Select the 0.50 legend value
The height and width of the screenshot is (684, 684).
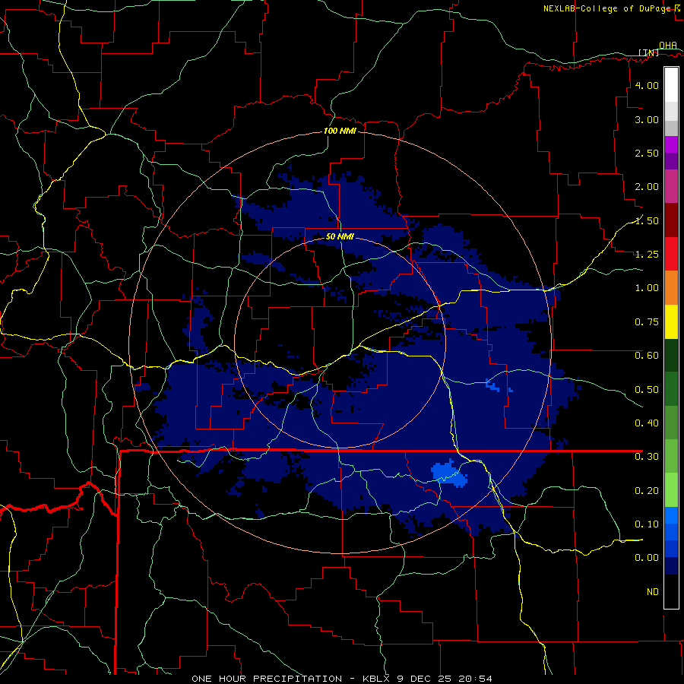click(x=647, y=390)
